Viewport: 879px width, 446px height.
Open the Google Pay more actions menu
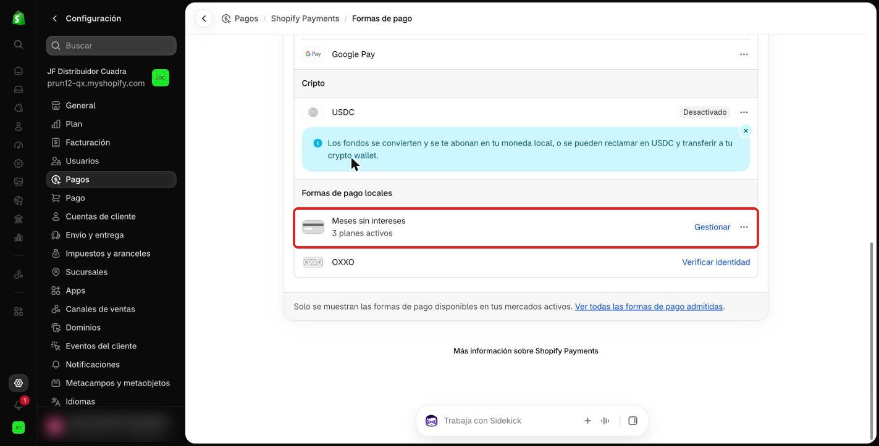point(744,54)
